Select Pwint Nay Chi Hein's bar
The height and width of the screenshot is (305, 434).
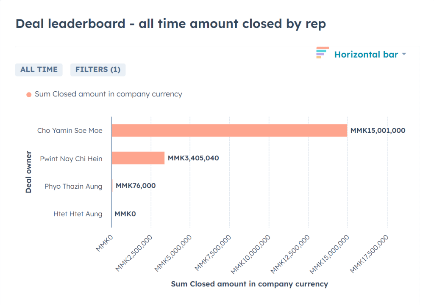pos(138,158)
